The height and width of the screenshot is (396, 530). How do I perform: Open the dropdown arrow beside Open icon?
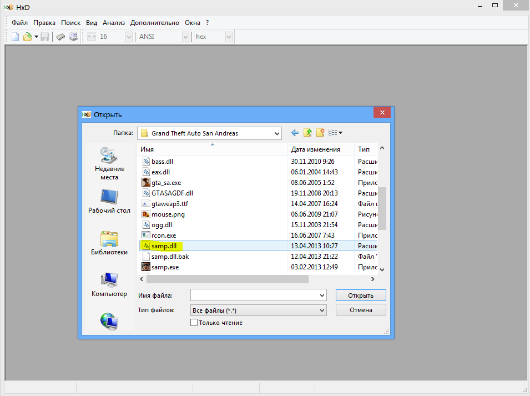coord(36,37)
